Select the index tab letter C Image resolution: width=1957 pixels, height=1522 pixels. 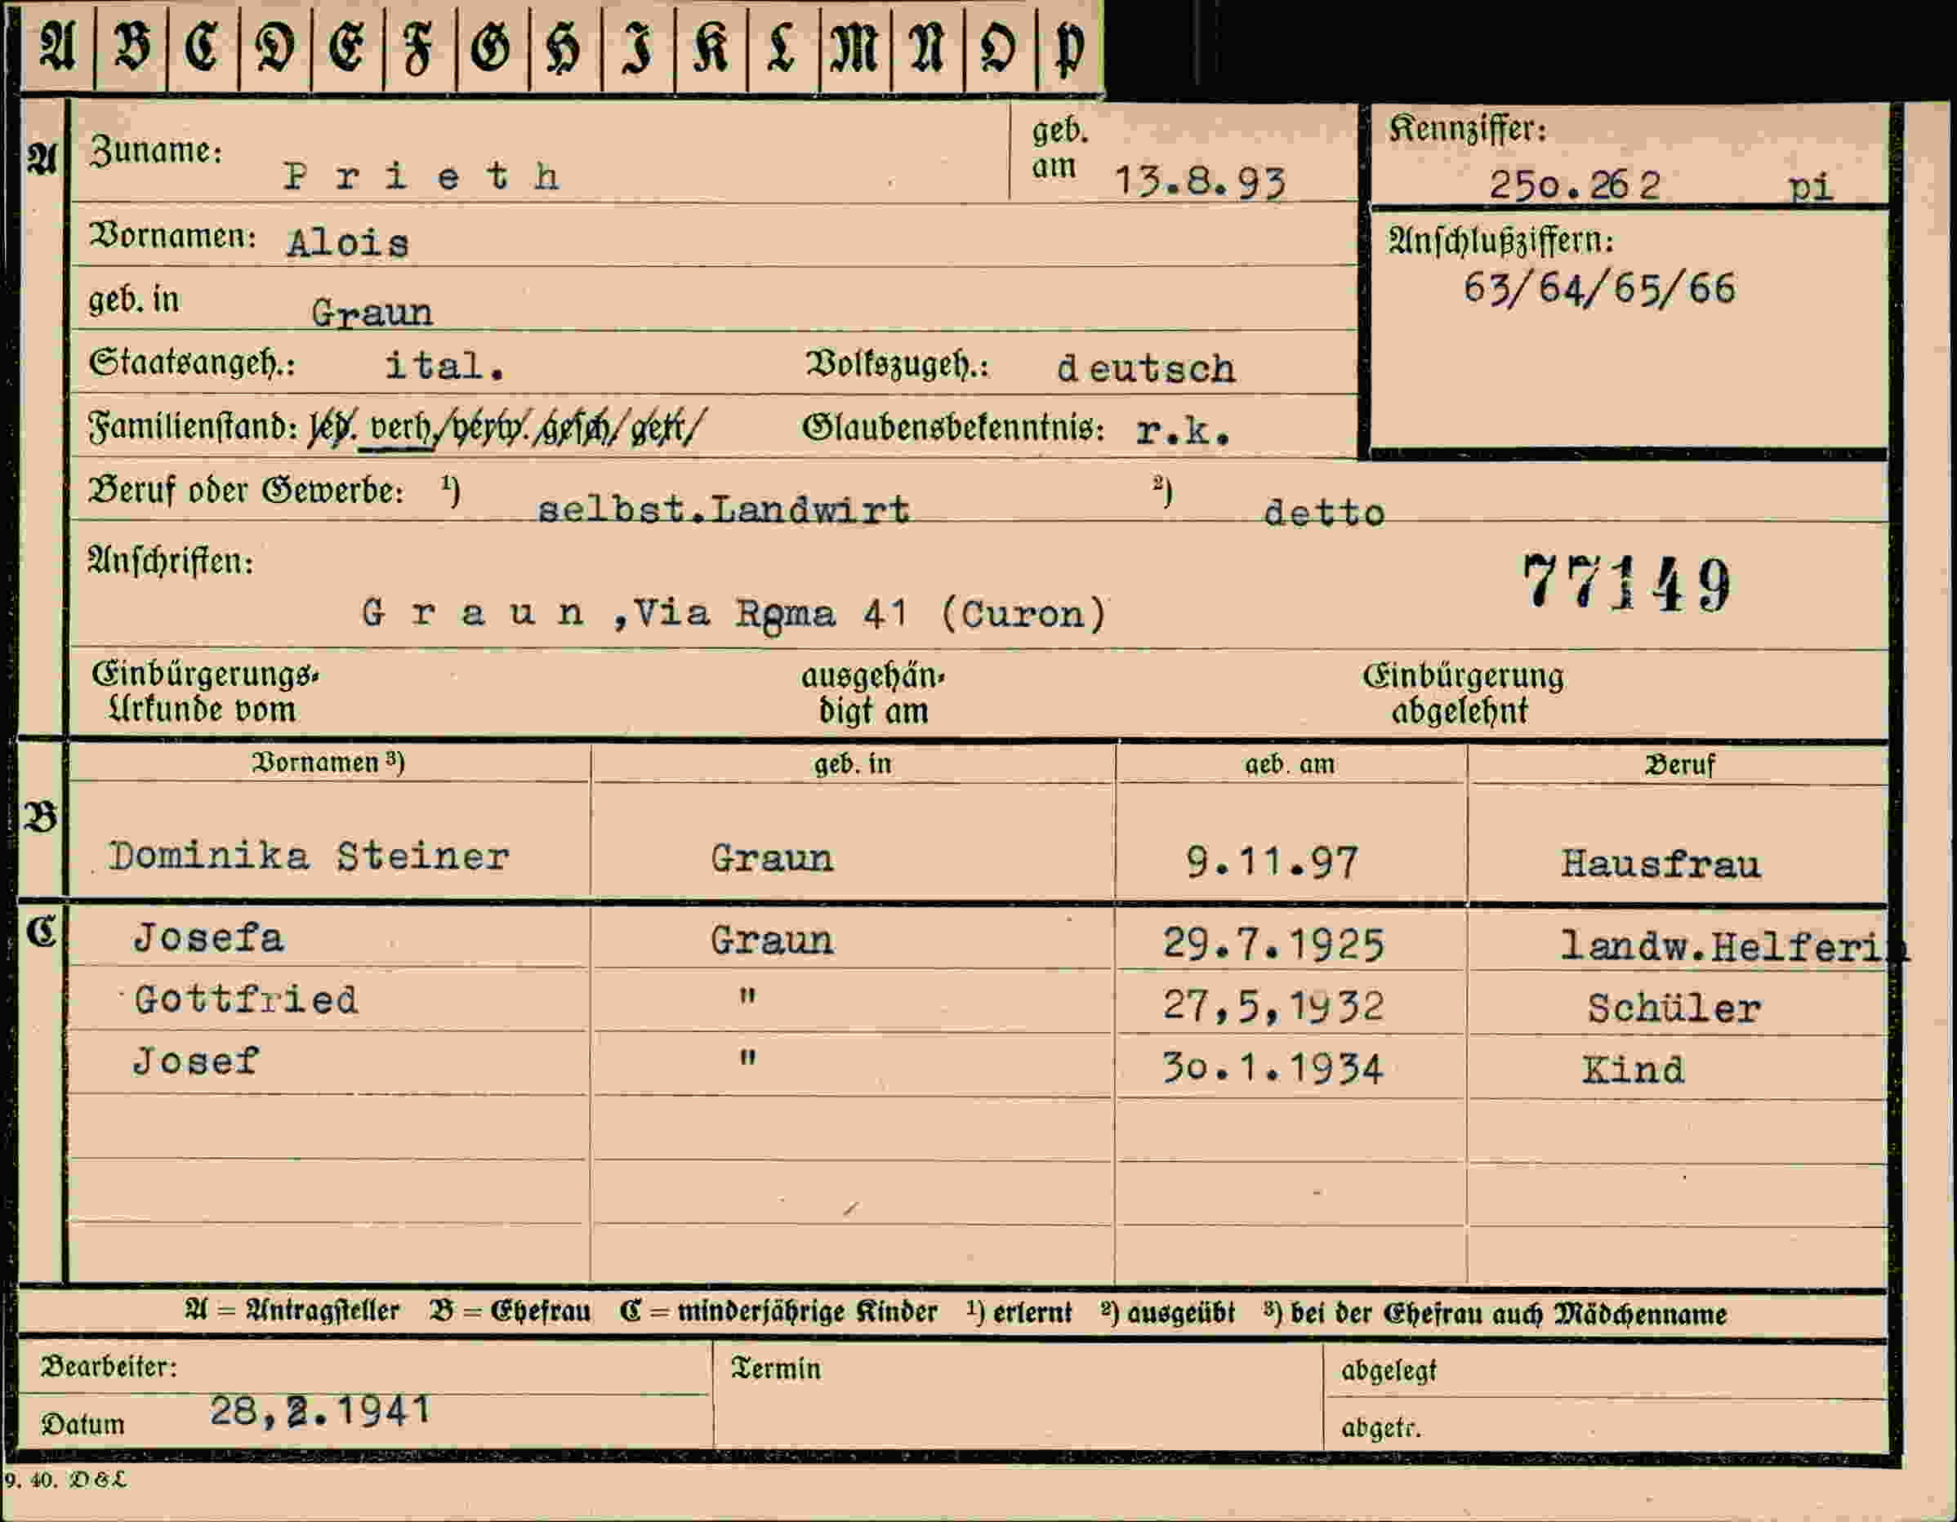pos(203,47)
